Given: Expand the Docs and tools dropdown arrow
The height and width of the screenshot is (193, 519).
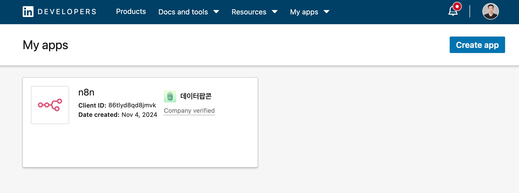Looking at the screenshot, I should click(216, 12).
